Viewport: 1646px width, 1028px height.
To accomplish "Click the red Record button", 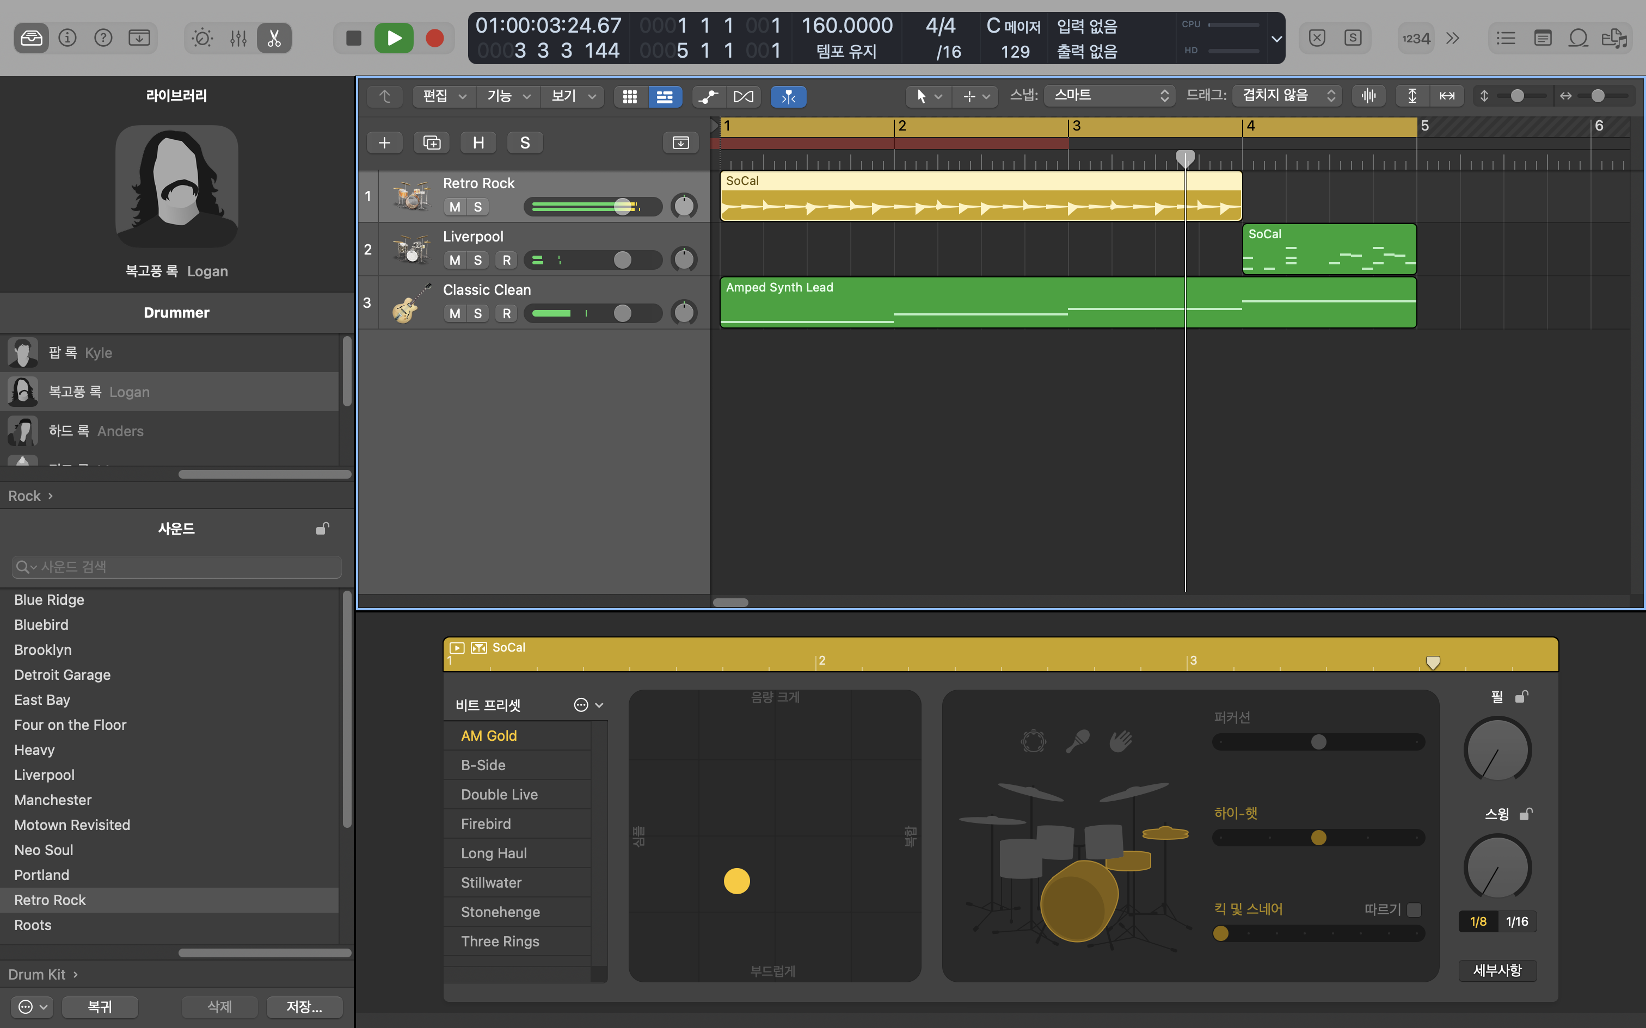I will 434,38.
